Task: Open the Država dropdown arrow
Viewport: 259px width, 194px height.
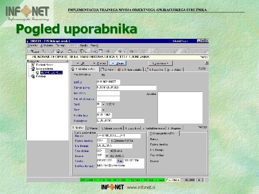Action: [x=107, y=156]
